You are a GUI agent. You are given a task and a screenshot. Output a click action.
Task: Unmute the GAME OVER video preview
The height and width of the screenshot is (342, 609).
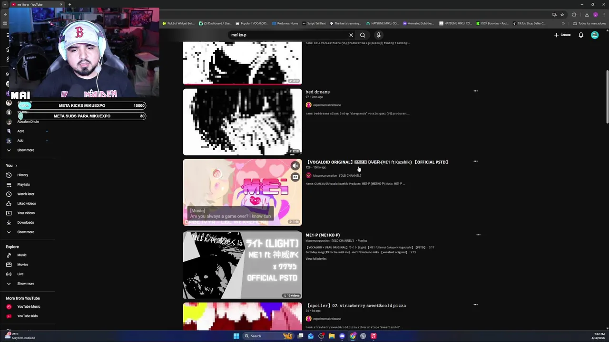click(x=295, y=166)
